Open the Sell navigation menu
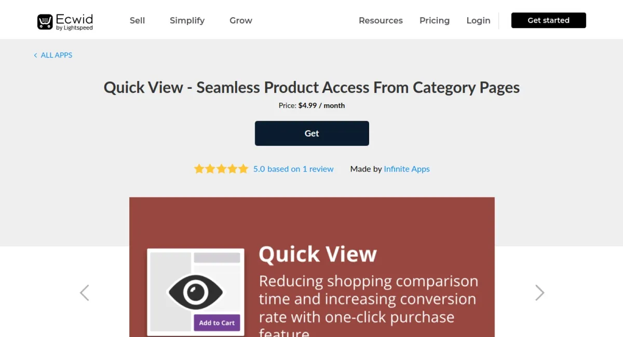The width and height of the screenshot is (623, 337). pyautogui.click(x=137, y=20)
